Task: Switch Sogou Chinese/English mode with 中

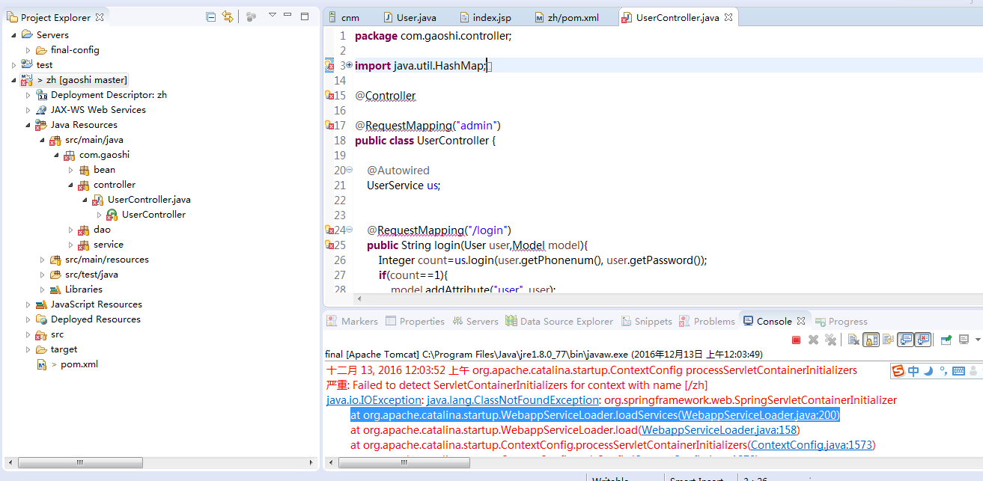Action: [x=913, y=370]
